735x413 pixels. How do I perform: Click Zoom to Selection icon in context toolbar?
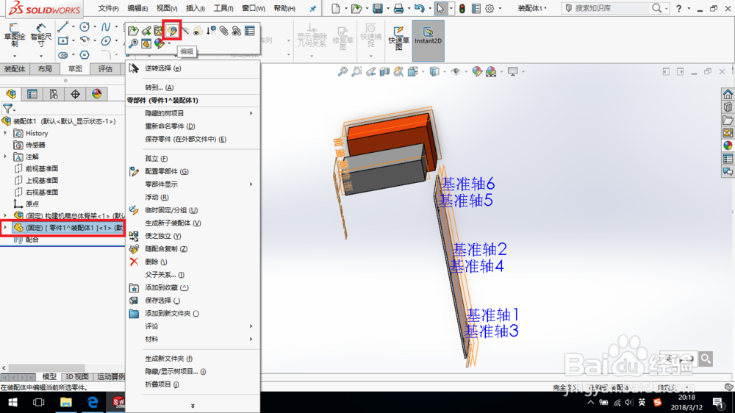(x=133, y=43)
